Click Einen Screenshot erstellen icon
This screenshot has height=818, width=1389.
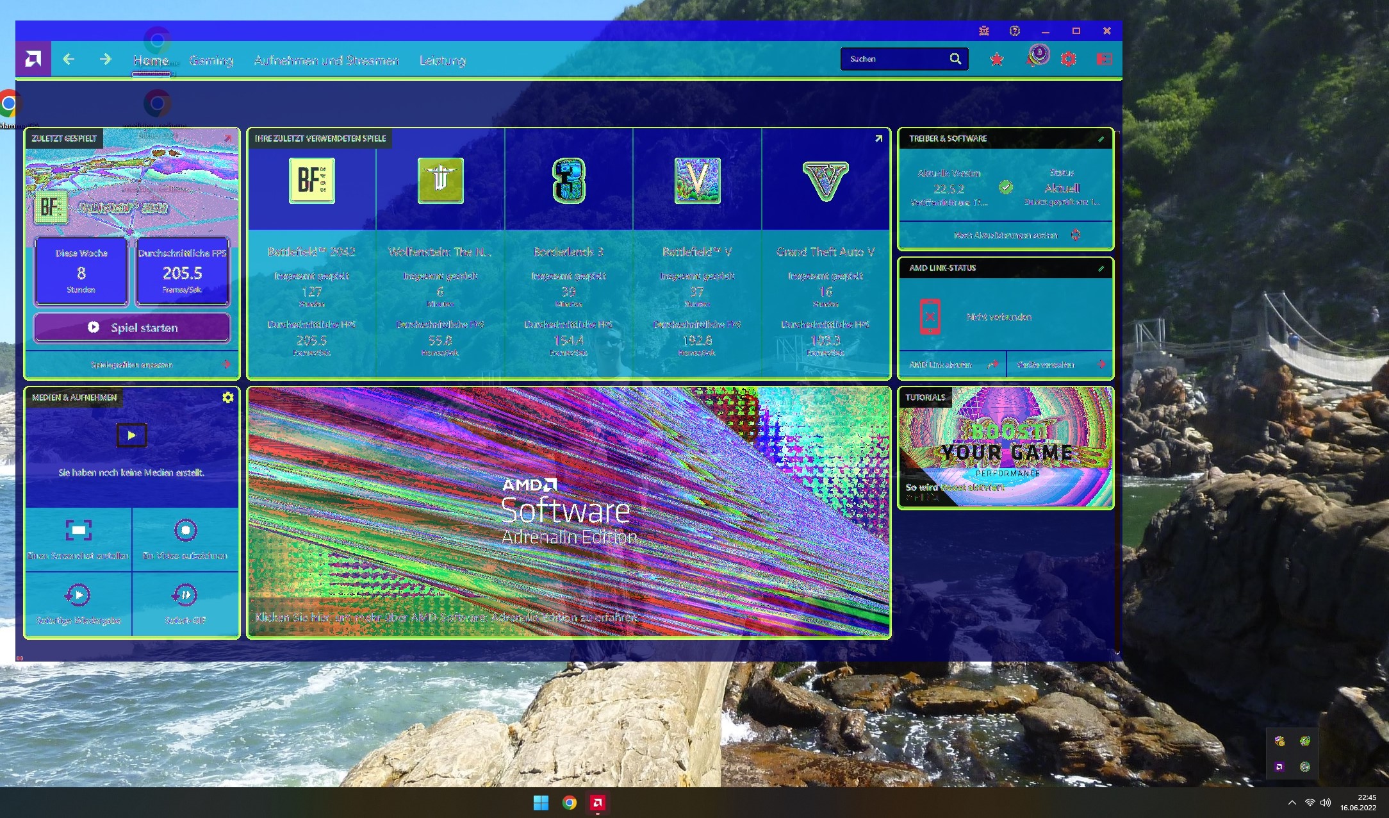[78, 531]
